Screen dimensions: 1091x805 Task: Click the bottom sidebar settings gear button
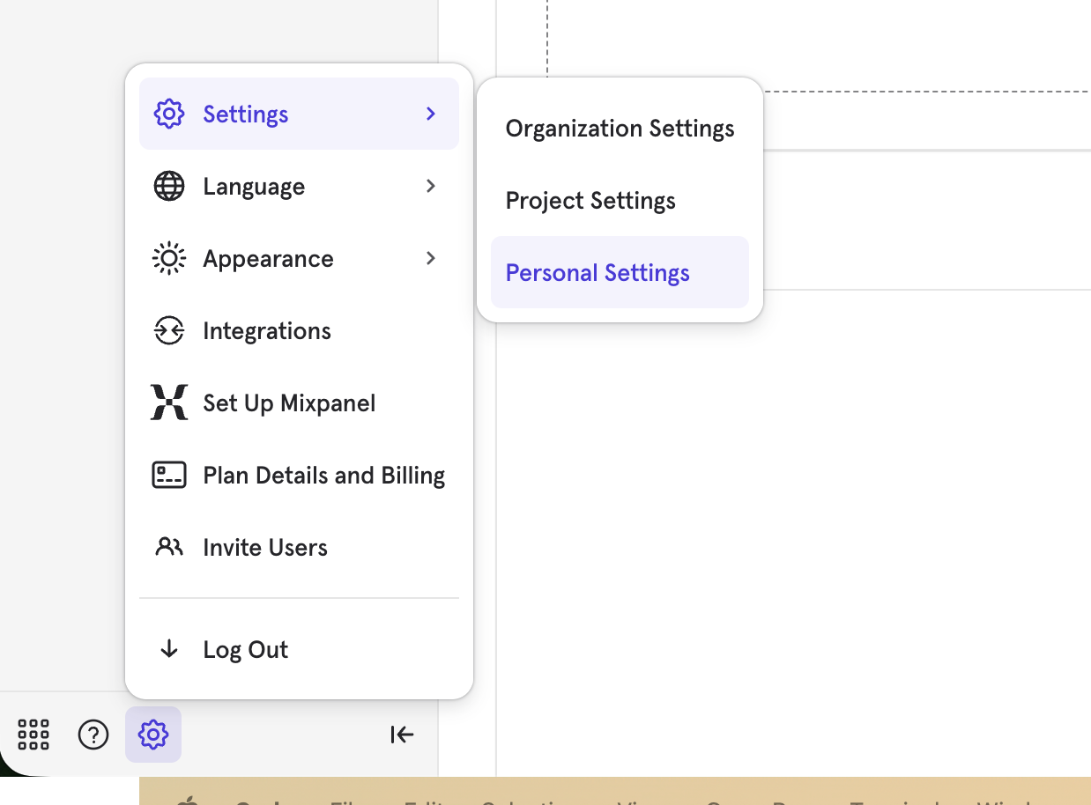(153, 735)
